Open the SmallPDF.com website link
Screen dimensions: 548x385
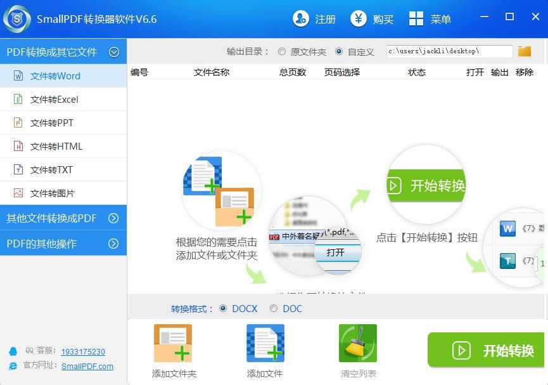(87, 366)
